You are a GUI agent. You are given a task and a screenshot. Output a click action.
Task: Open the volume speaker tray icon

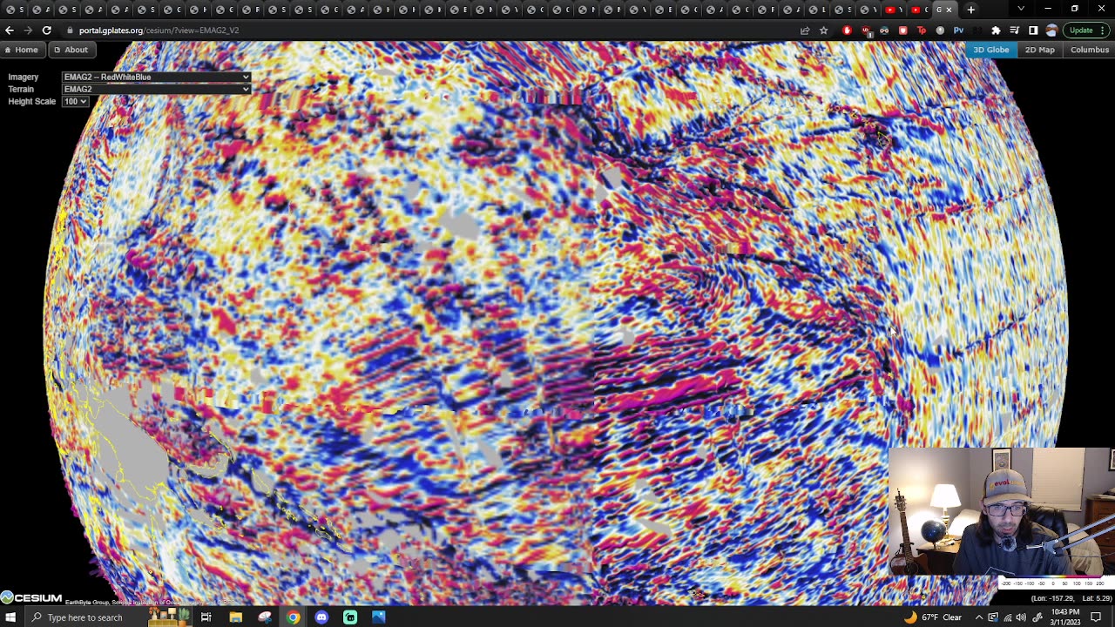[1021, 617]
